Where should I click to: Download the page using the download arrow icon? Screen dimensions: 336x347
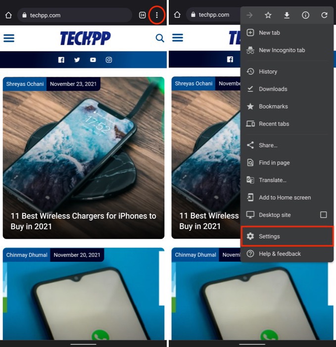(x=287, y=15)
